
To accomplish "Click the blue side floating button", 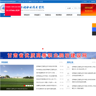I will (94, 29).
